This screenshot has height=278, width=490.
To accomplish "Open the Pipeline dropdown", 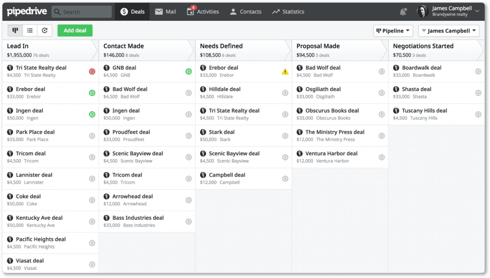I will tap(393, 31).
